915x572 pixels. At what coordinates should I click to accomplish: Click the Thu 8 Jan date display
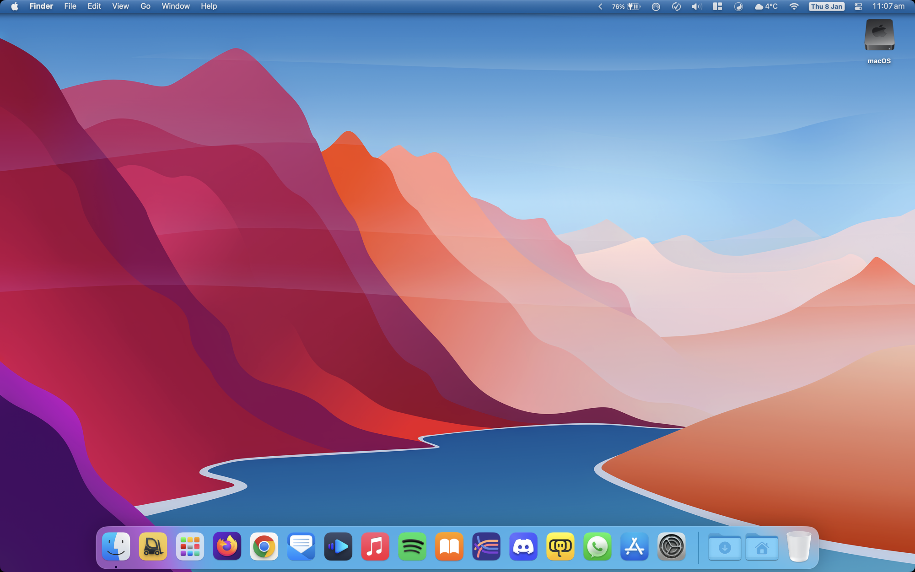coord(826,6)
